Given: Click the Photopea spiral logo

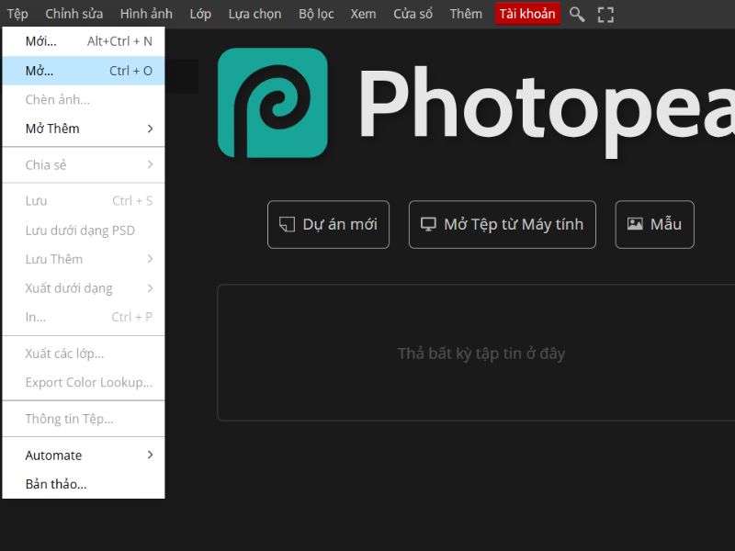Looking at the screenshot, I should pyautogui.click(x=273, y=103).
